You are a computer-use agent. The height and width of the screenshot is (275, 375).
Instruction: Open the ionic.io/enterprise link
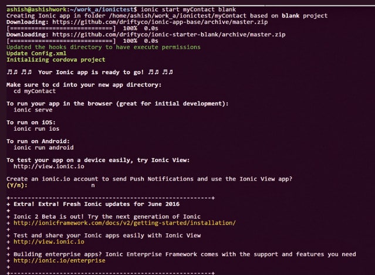coord(60,260)
